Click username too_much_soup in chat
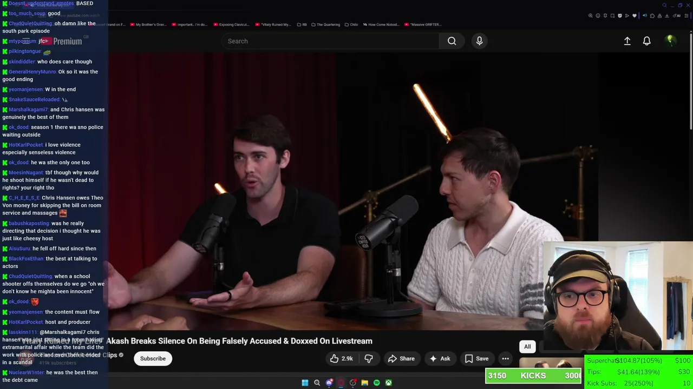The width and height of the screenshot is (693, 389). [27, 14]
